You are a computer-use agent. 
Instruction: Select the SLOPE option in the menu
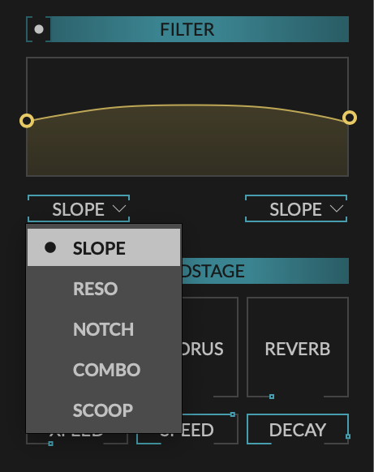coord(104,247)
